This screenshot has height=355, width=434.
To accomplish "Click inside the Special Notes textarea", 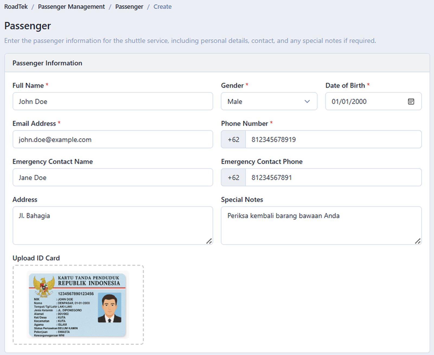I will pos(321,226).
